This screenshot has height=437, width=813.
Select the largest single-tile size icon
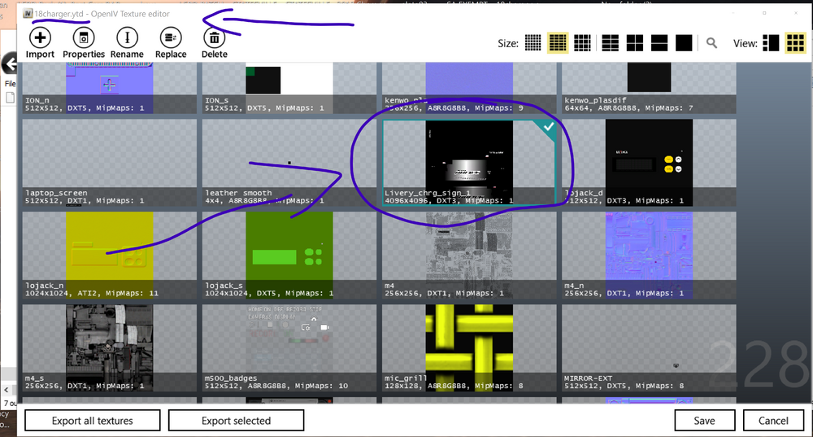pos(684,43)
